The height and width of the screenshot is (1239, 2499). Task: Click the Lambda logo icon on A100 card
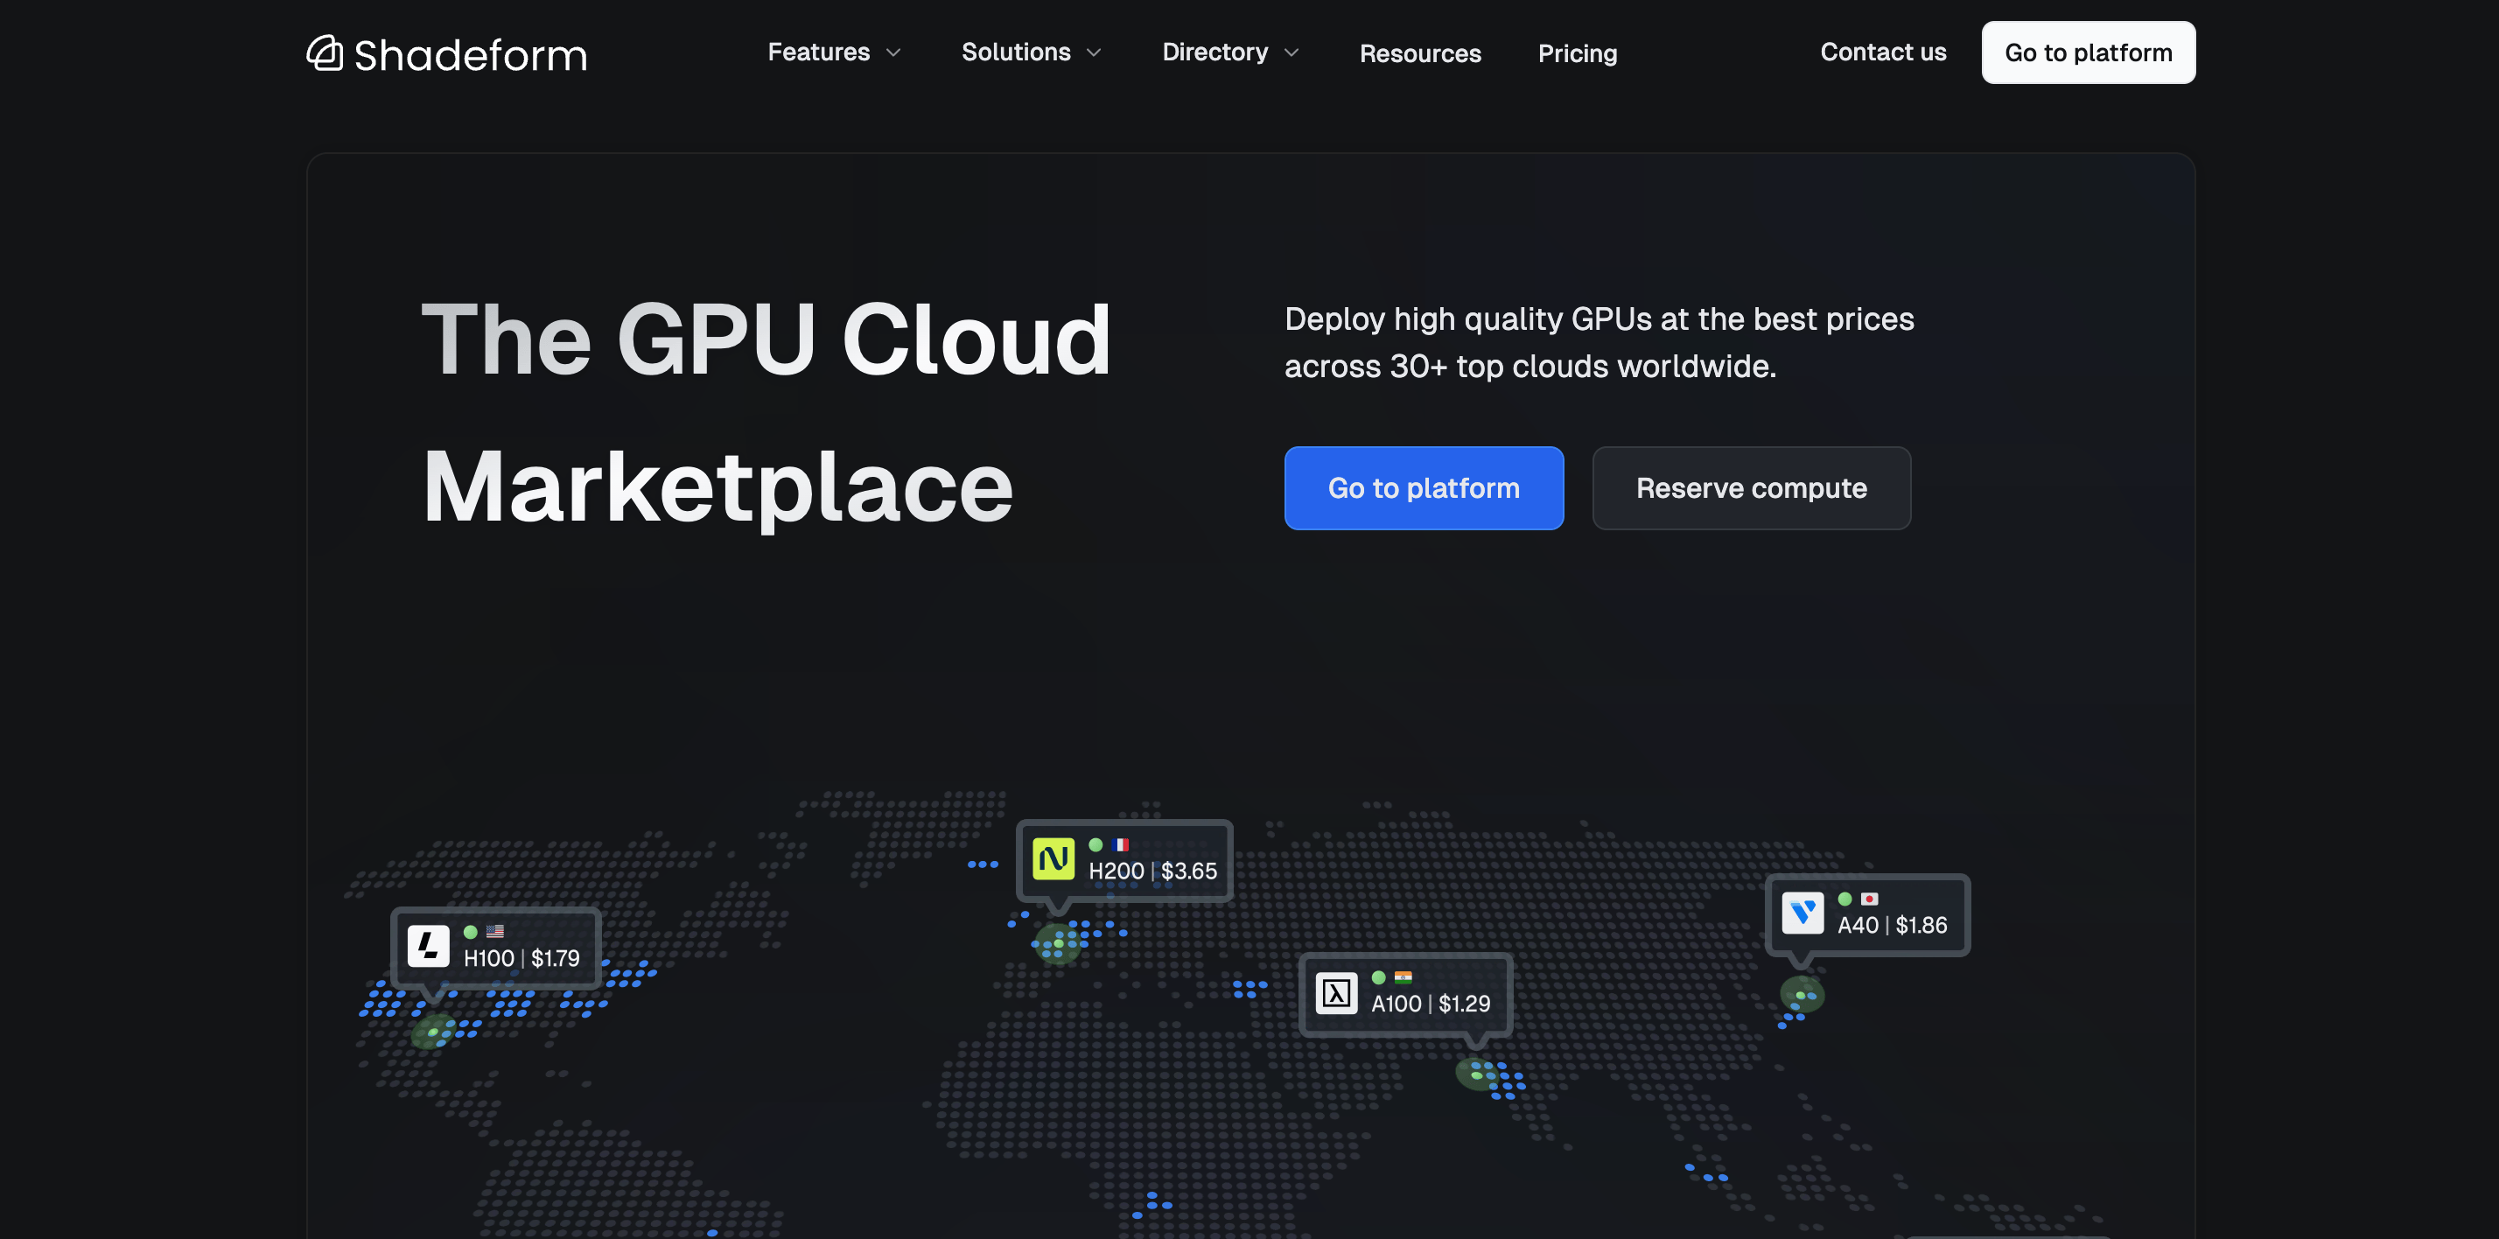click(x=1336, y=992)
